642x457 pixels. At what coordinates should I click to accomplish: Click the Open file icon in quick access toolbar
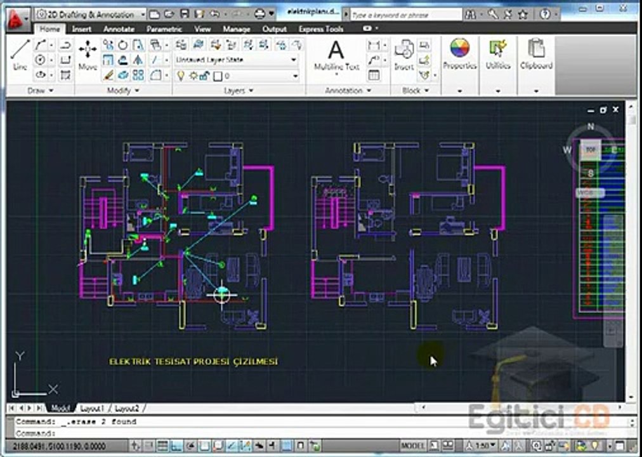(x=169, y=15)
